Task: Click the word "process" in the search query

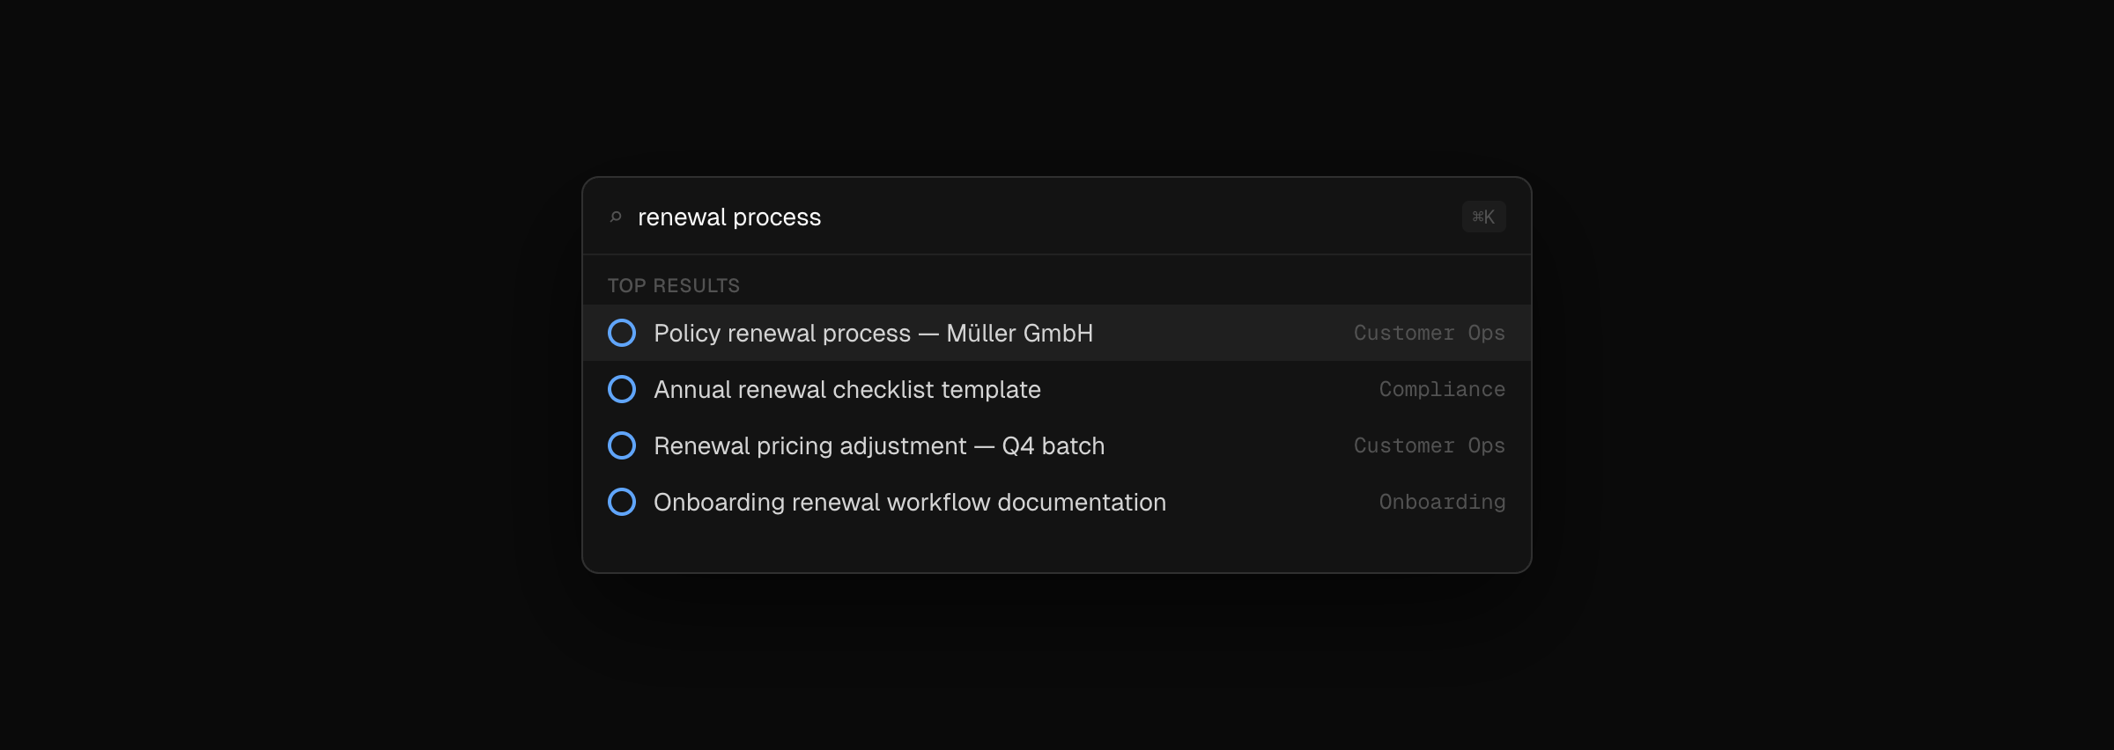Action: tap(776, 217)
